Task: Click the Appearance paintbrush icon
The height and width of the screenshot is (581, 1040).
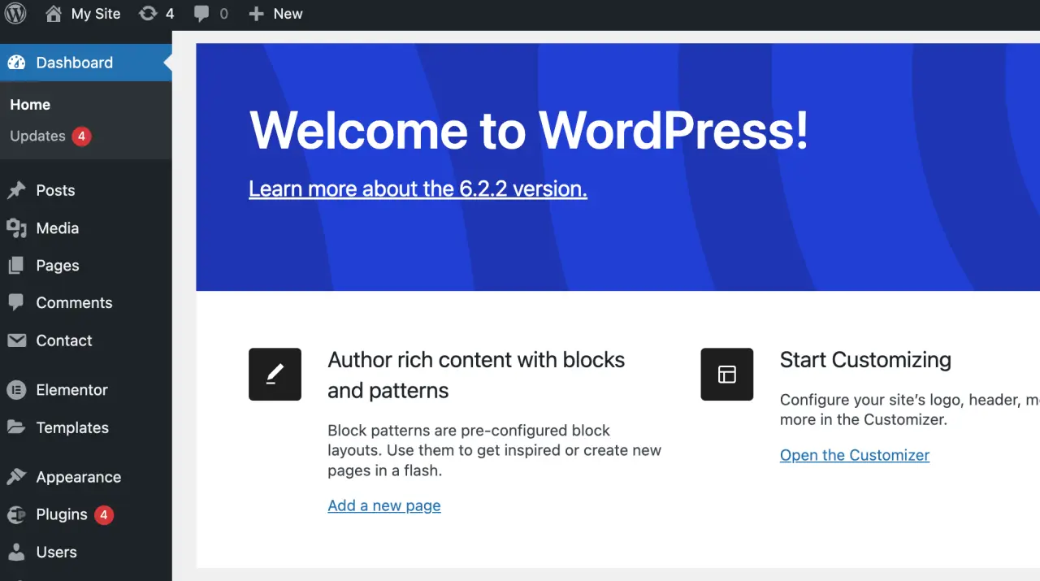Action: pyautogui.click(x=18, y=476)
